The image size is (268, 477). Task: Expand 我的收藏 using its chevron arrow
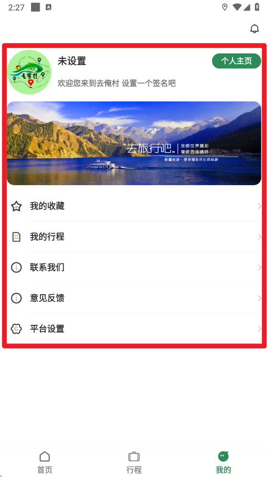[259, 206]
